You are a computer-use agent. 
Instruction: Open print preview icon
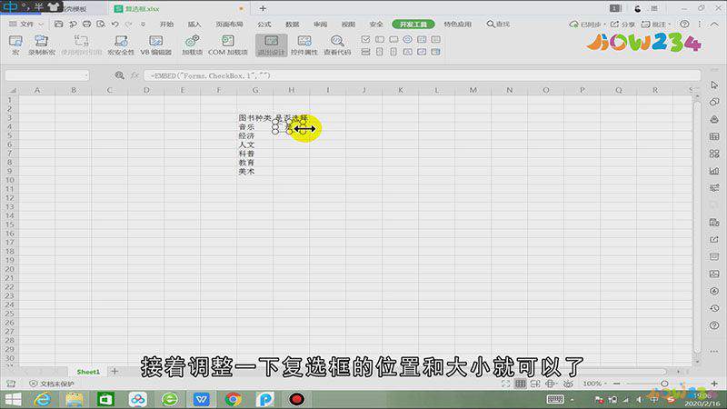101,24
